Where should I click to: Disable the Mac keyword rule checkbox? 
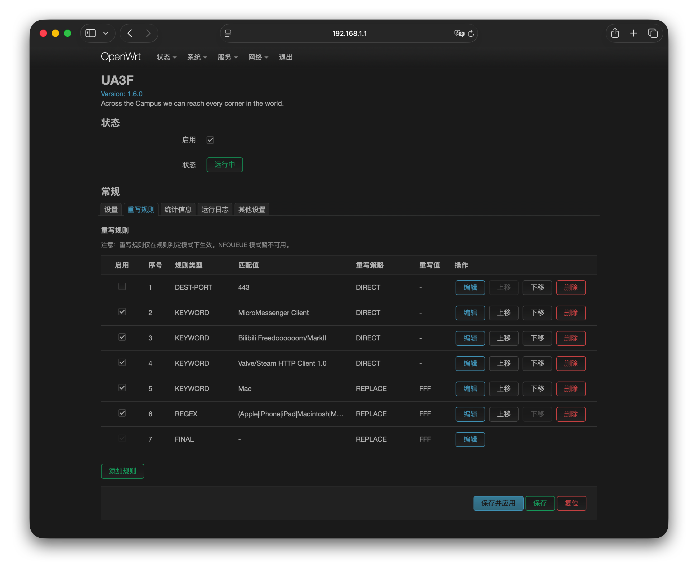(122, 388)
